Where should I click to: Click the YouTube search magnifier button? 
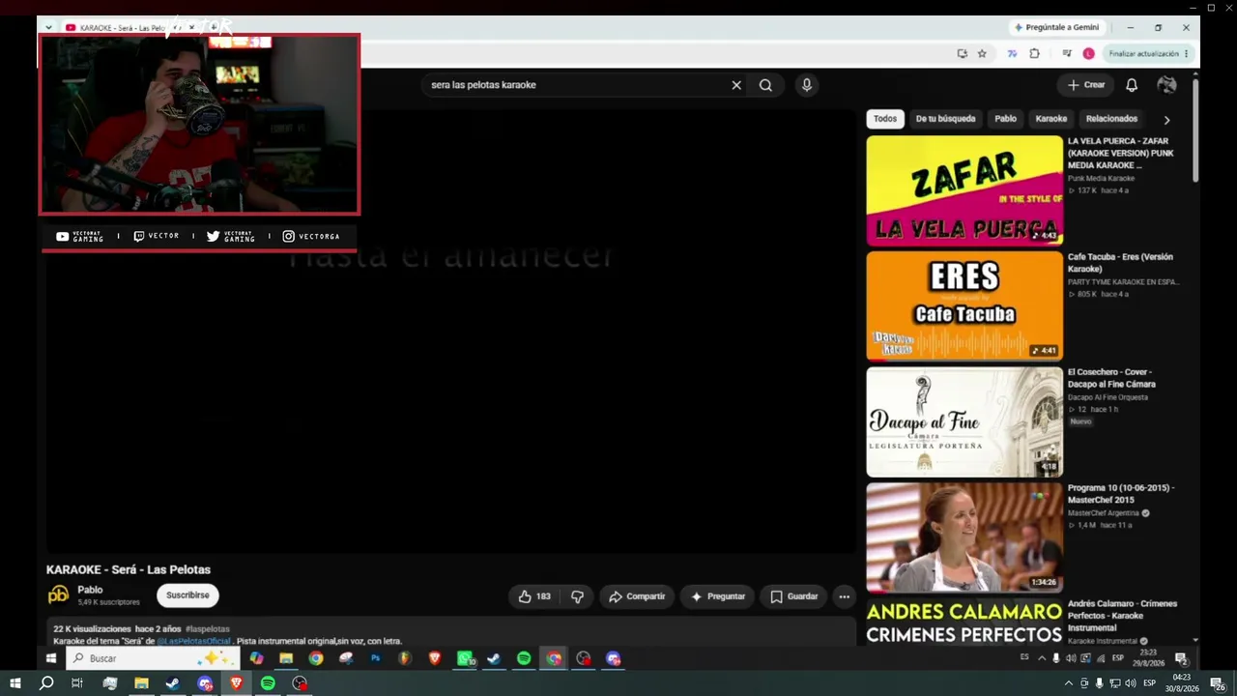[765, 85]
